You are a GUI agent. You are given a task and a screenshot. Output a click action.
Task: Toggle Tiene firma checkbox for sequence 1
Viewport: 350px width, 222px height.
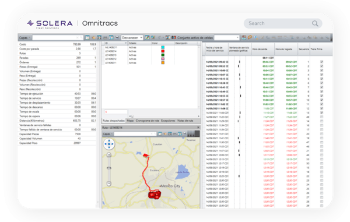pos(321,62)
